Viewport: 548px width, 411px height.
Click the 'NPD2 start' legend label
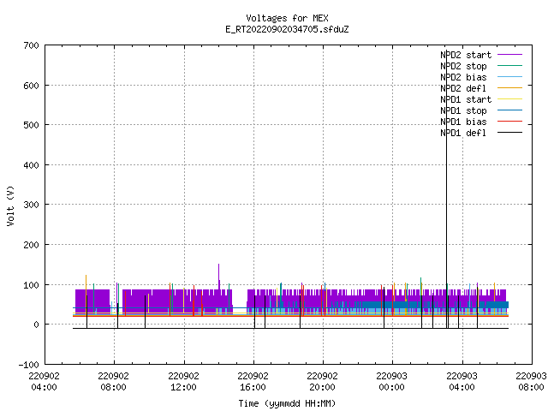pyautogui.click(x=466, y=55)
